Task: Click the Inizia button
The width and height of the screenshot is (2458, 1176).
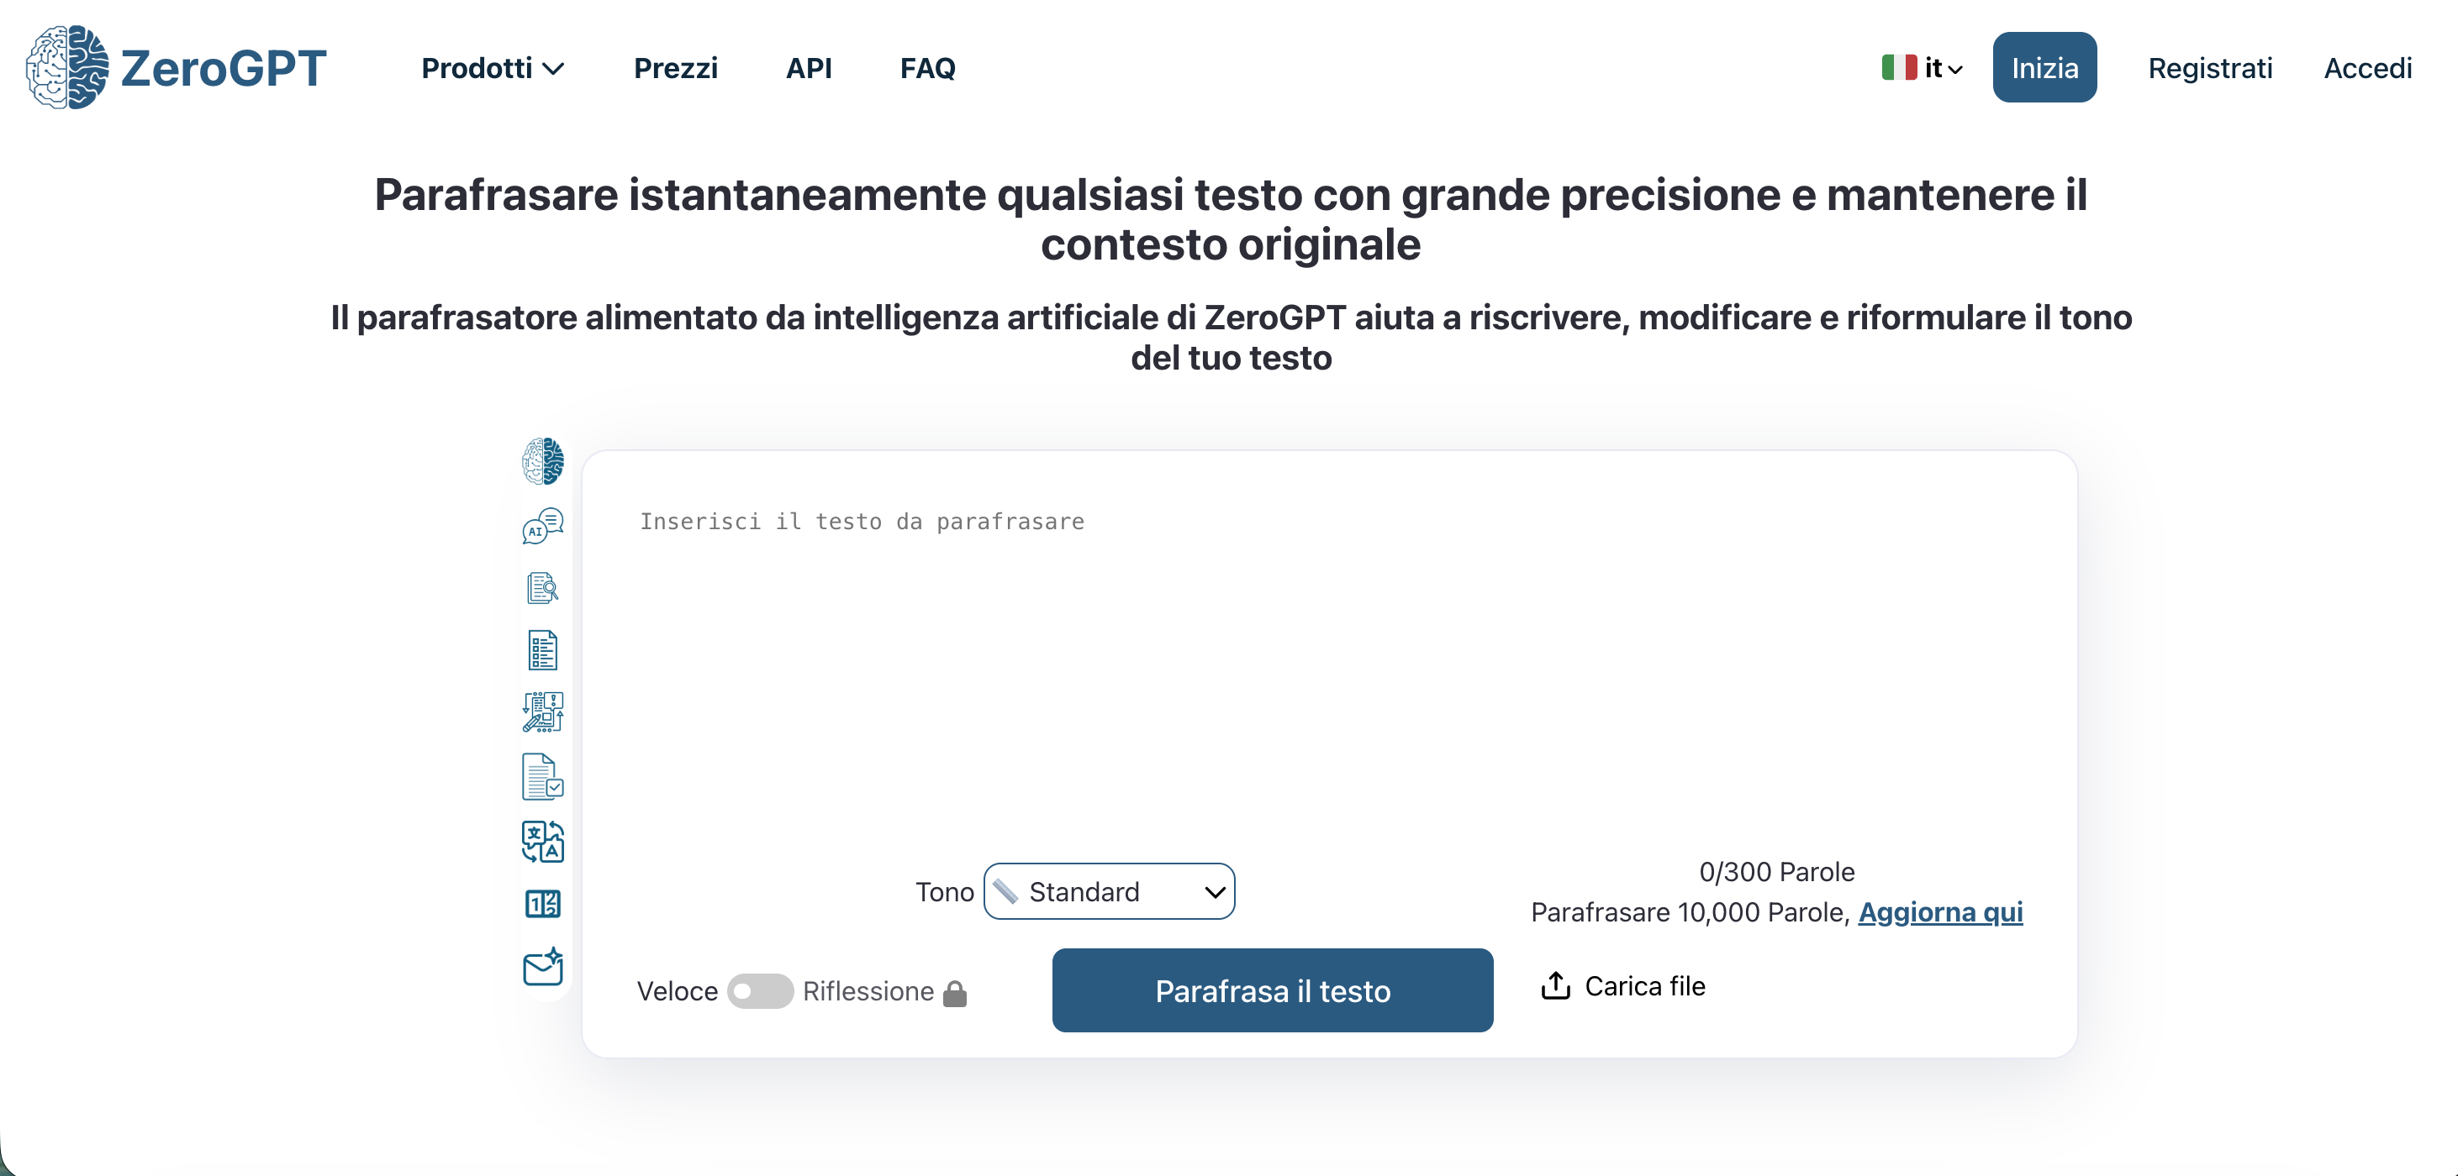Action: 2044,68
